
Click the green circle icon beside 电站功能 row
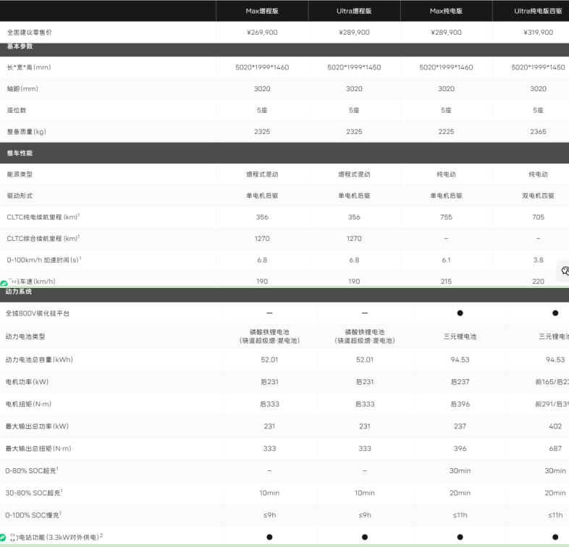(4, 538)
